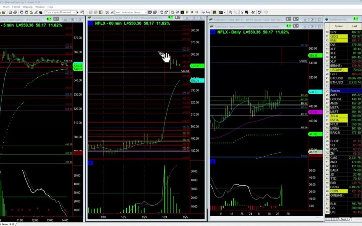Open the green S link dropdown on RadarScreen window
The image size is (362, 226).
click(x=356, y=19)
